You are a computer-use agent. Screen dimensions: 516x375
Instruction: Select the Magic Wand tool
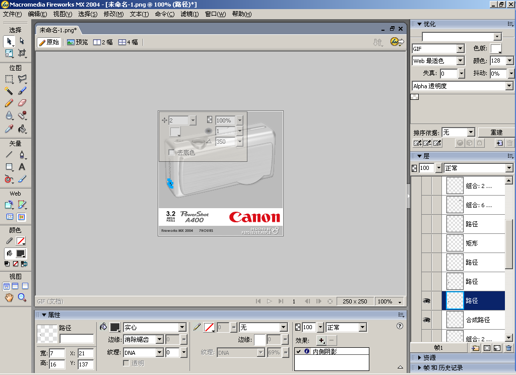click(x=9, y=91)
